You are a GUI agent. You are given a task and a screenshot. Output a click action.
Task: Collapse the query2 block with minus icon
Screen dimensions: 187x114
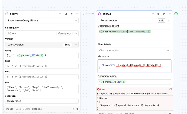tap(153, 14)
